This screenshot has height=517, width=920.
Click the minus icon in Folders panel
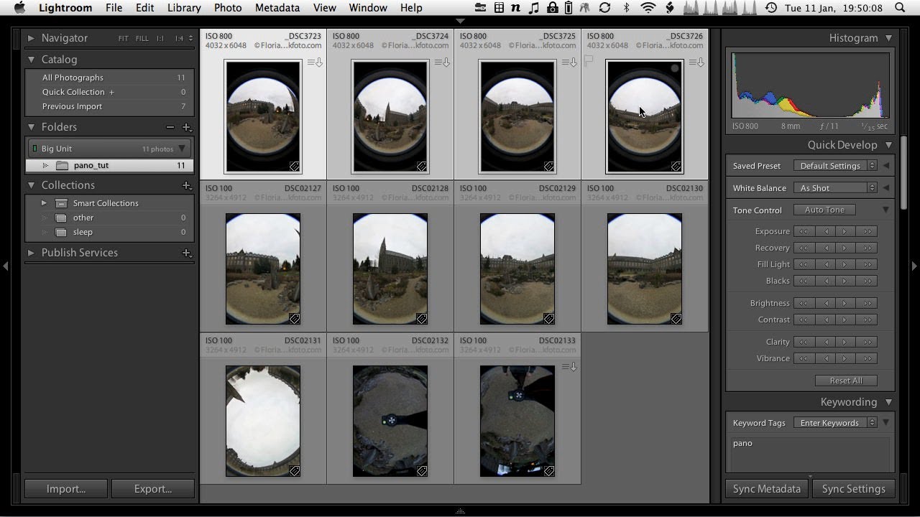tap(170, 127)
